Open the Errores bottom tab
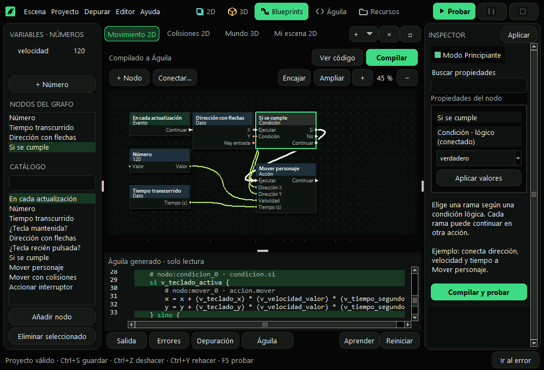The height and width of the screenshot is (370, 544). pyautogui.click(x=169, y=341)
